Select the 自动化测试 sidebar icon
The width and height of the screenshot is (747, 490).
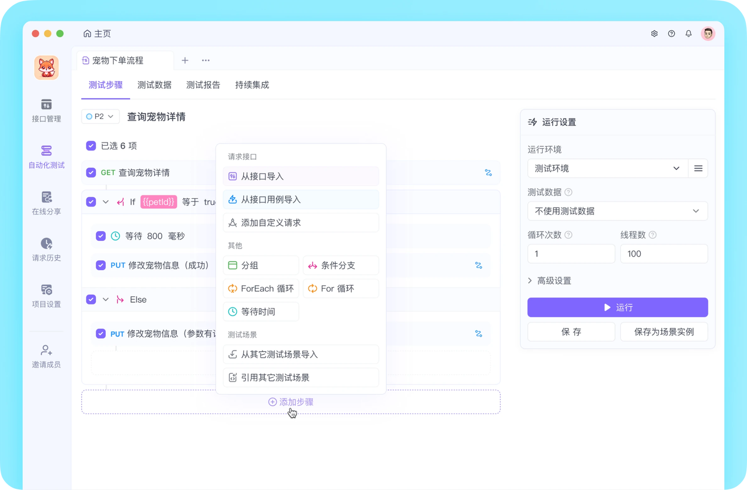coord(46,156)
